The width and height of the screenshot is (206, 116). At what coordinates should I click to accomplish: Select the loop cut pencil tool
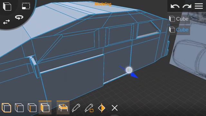[x=89, y=108]
